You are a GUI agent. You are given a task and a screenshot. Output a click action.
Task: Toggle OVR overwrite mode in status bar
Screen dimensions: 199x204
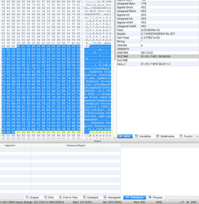pyautogui.click(x=193, y=202)
